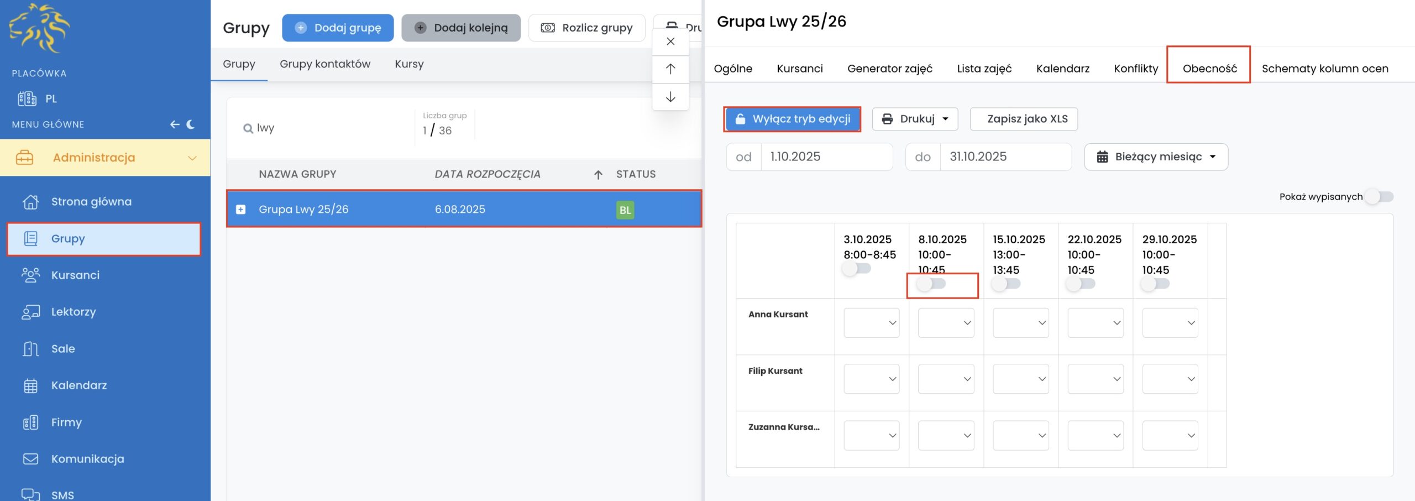Toggle attendance switch for 29.10.2025 lesson
Viewport: 1415px width, 501px height.
tap(1155, 284)
